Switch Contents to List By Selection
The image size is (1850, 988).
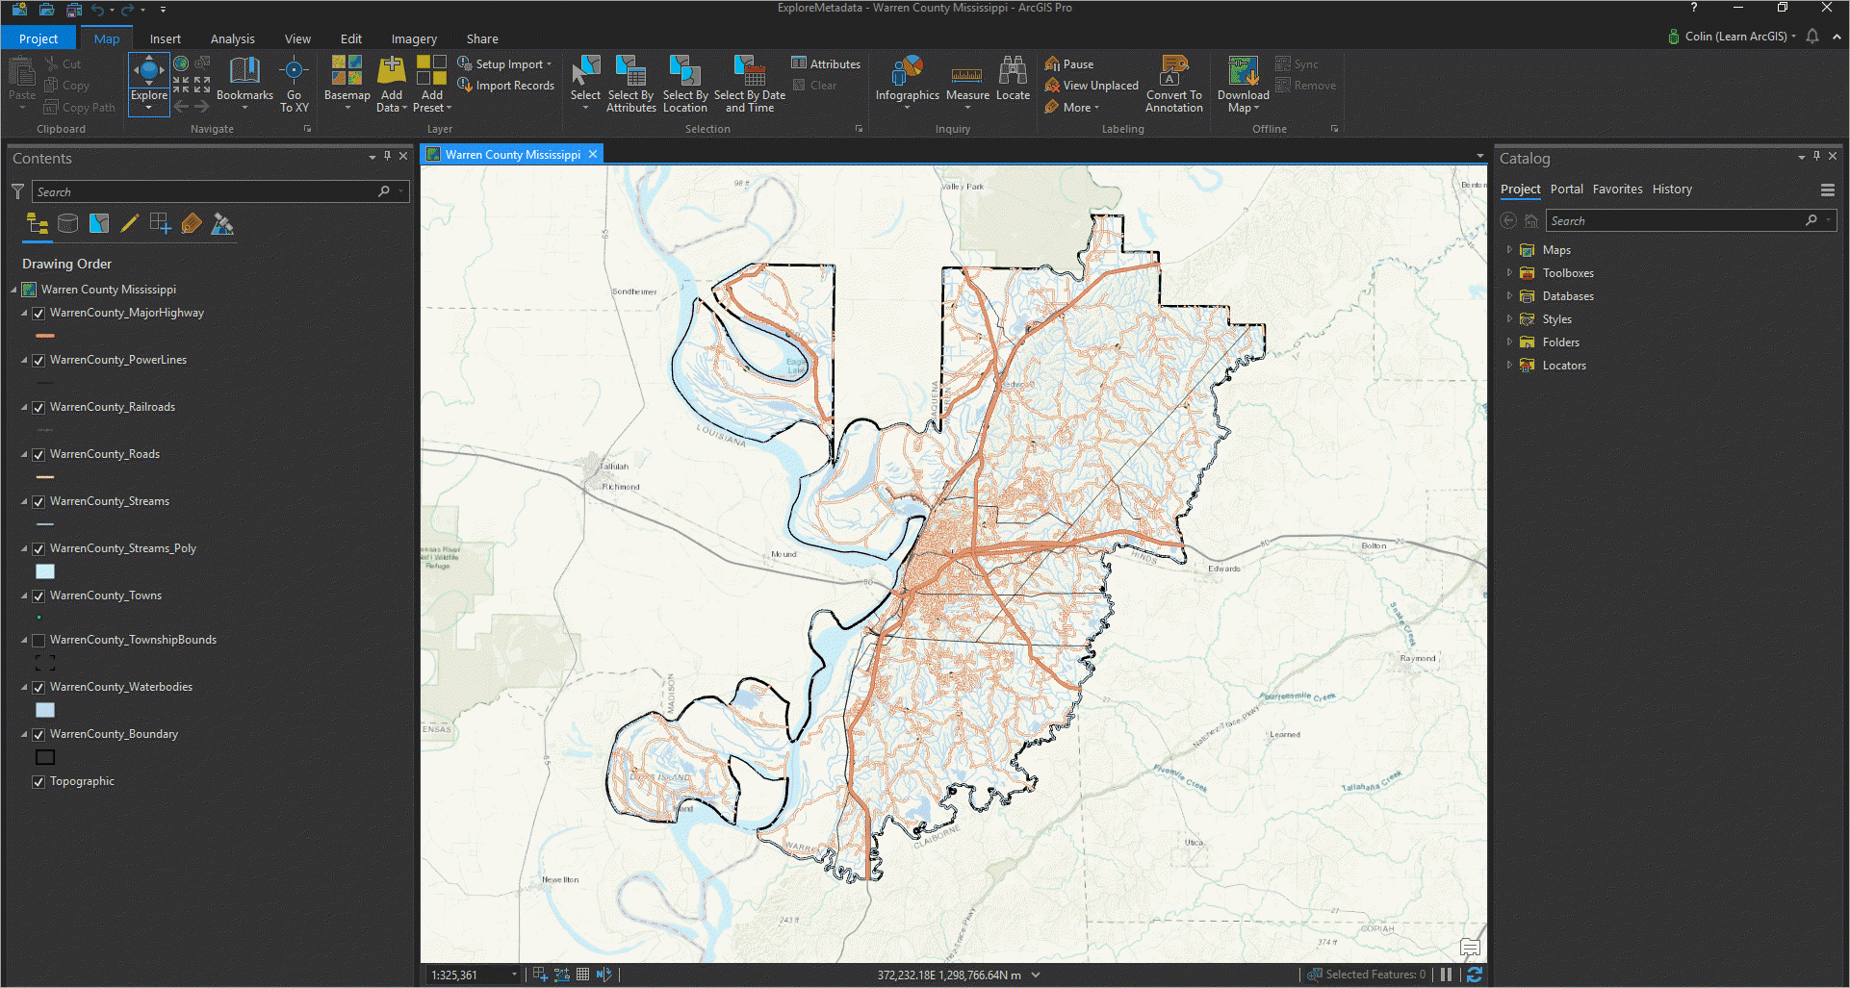98,224
